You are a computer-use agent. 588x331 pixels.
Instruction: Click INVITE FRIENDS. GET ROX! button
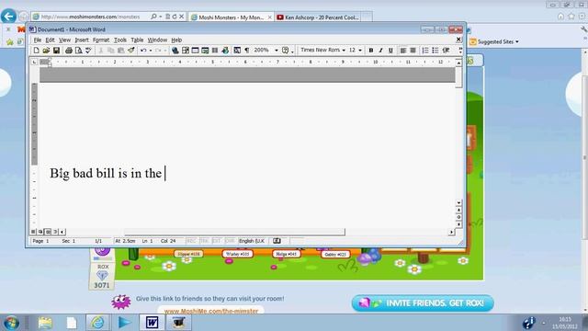click(x=423, y=302)
